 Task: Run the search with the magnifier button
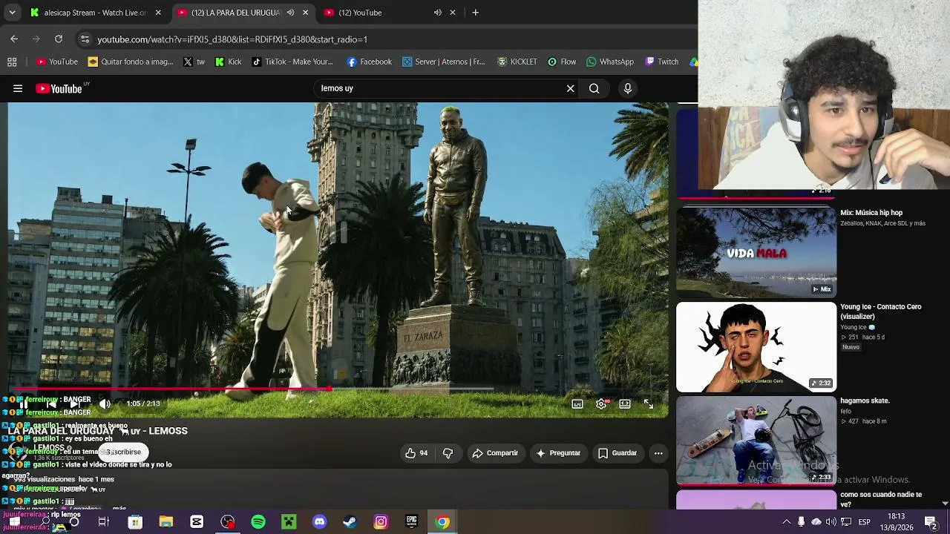(594, 88)
